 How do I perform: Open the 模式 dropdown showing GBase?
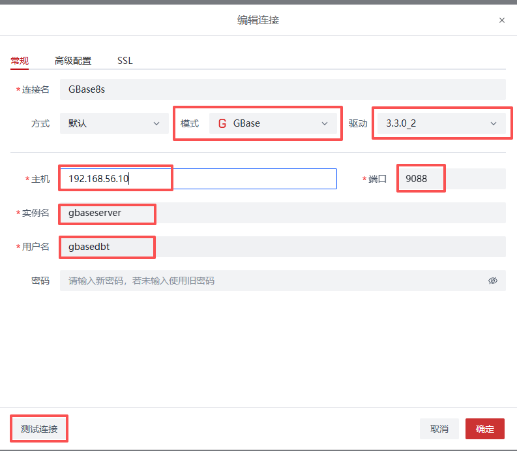273,123
